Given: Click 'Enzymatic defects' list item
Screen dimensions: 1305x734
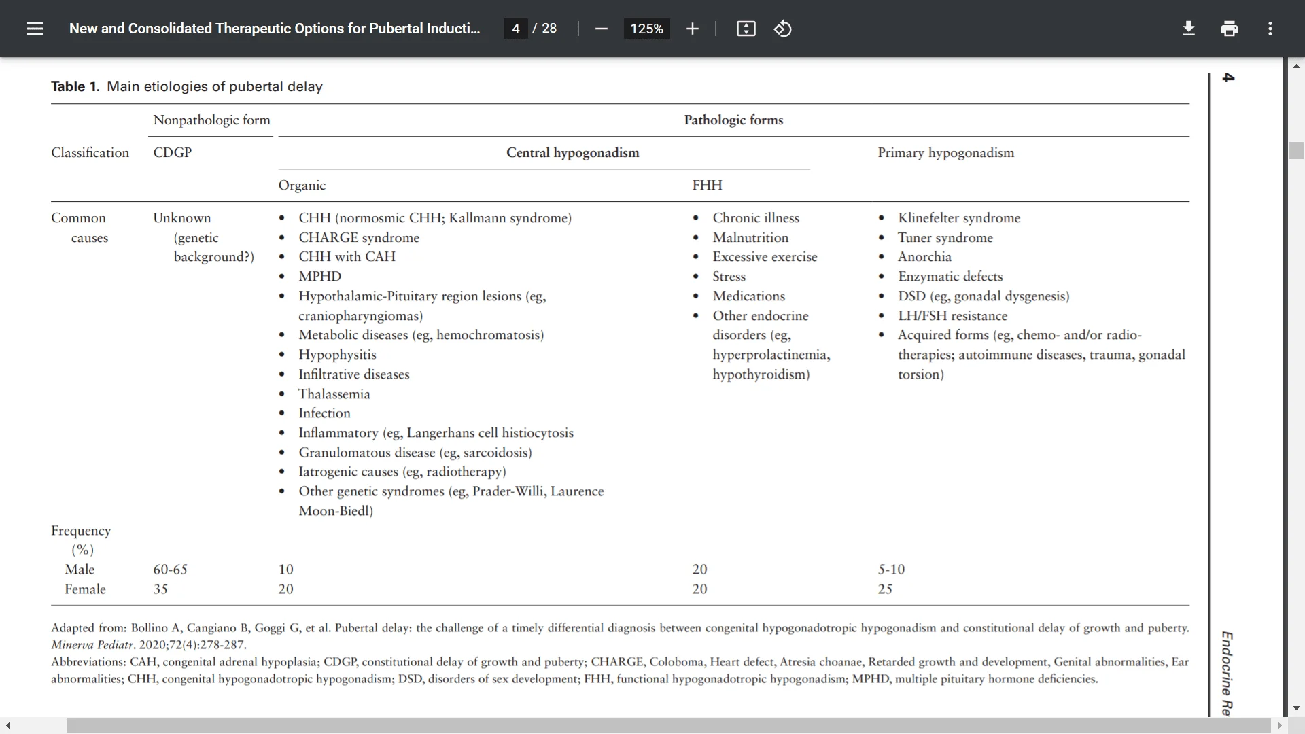Looking at the screenshot, I should coord(950,277).
